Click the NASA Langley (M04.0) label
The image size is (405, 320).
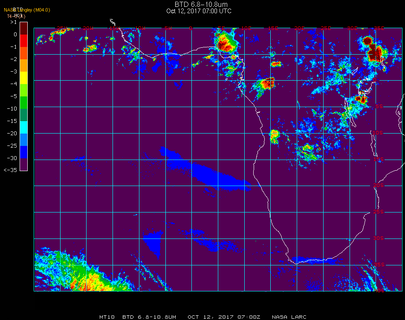click(x=27, y=10)
